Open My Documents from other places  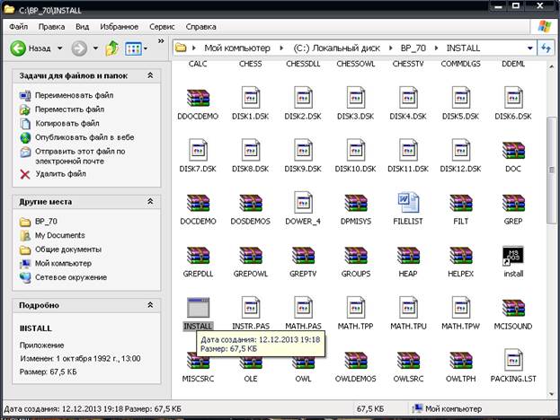pyautogui.click(x=60, y=235)
